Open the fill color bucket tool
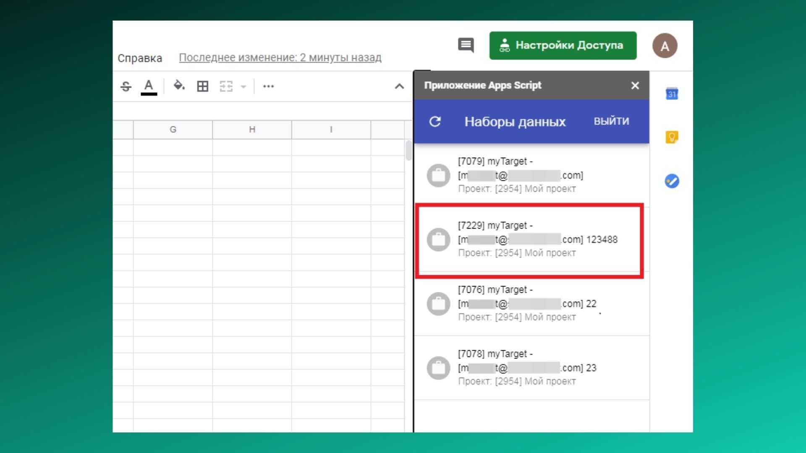This screenshot has height=453, width=806. pyautogui.click(x=179, y=86)
